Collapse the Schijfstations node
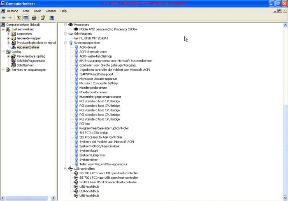This screenshot has width=288, height=201. pos(65,34)
